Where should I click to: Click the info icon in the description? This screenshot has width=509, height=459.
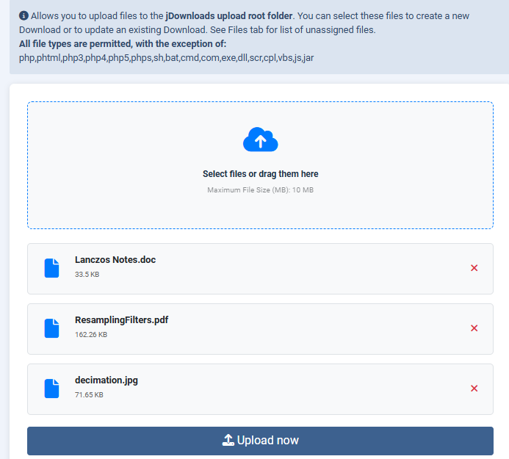24,15
